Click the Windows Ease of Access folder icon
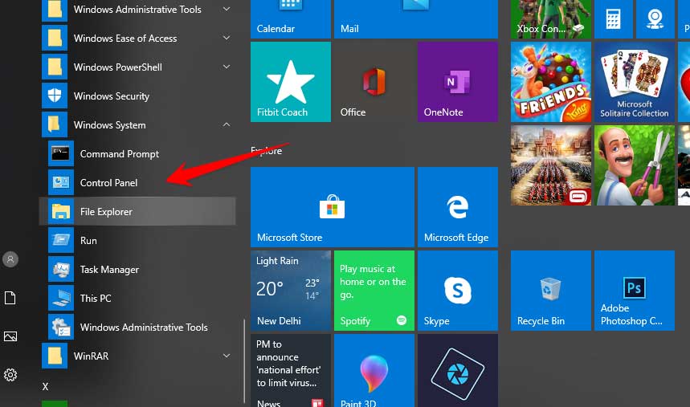 (x=55, y=39)
